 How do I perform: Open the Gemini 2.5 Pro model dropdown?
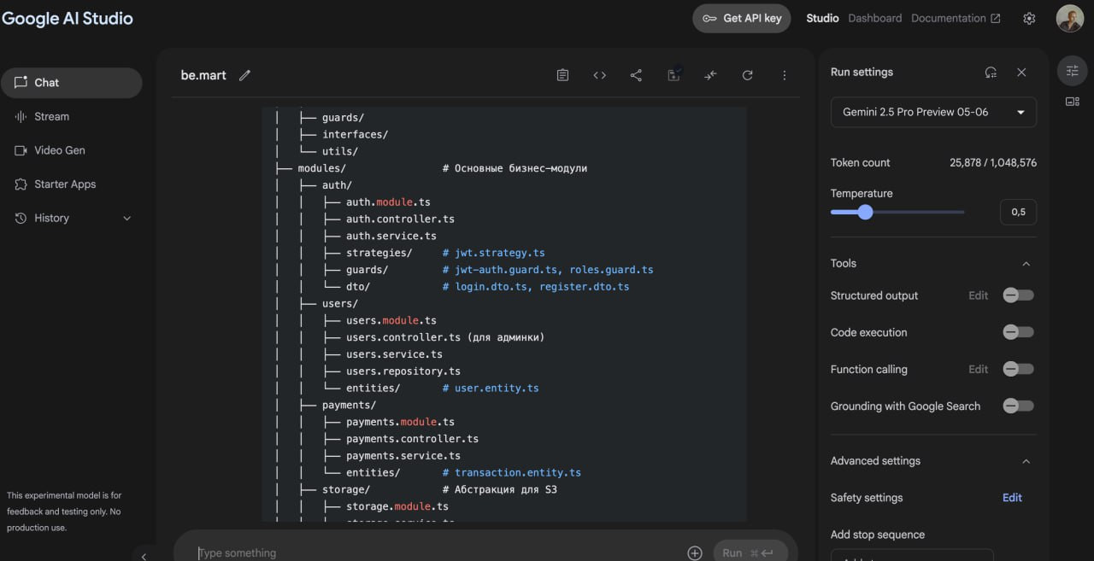933,112
